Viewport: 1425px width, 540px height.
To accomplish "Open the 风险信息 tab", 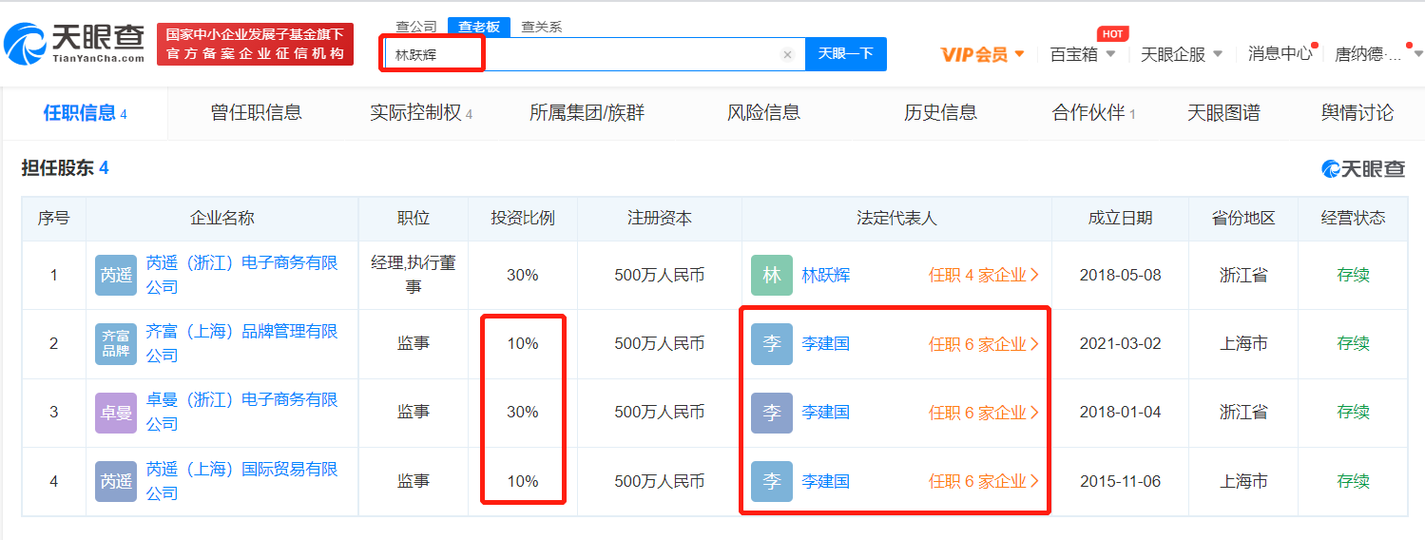I will 763,113.
